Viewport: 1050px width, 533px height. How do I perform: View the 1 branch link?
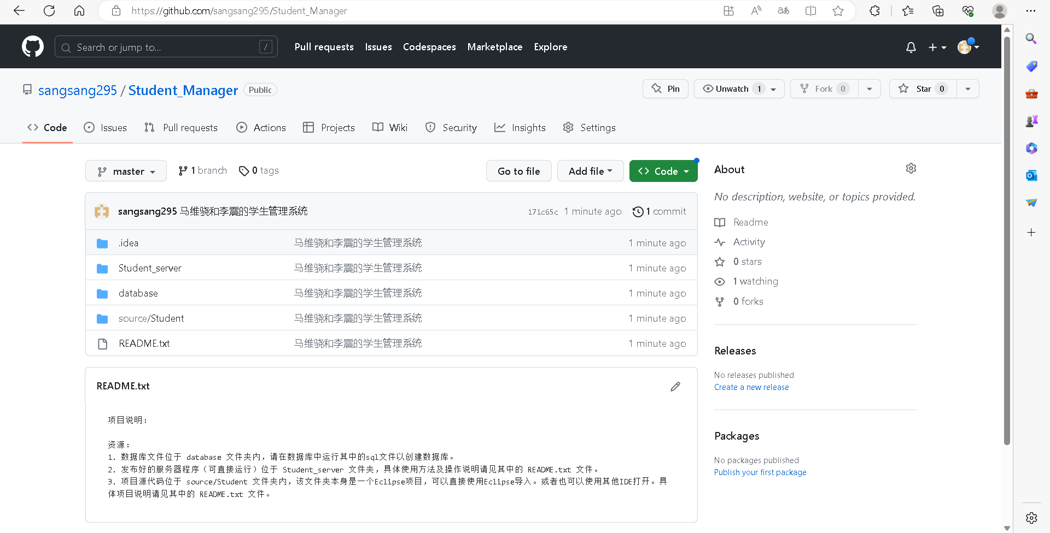[203, 171]
